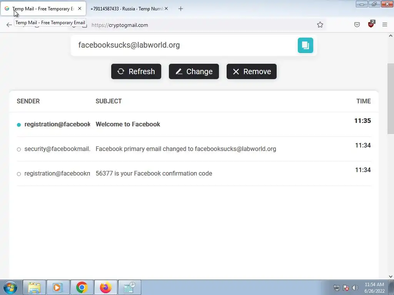
Task: Open Firefox from the taskbar
Action: 105,287
